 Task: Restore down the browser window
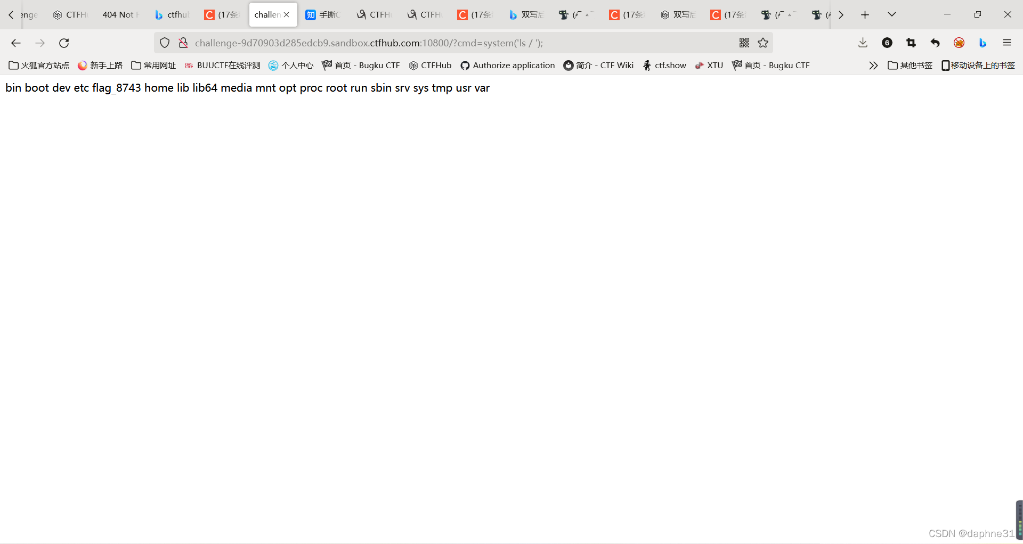[x=977, y=15]
